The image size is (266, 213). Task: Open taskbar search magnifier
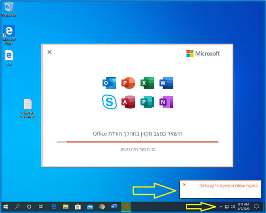click(17, 206)
